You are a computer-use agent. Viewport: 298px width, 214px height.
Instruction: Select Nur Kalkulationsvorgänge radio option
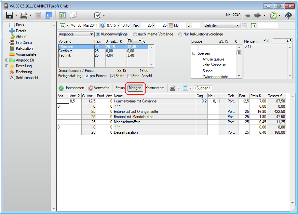[x=180, y=34]
